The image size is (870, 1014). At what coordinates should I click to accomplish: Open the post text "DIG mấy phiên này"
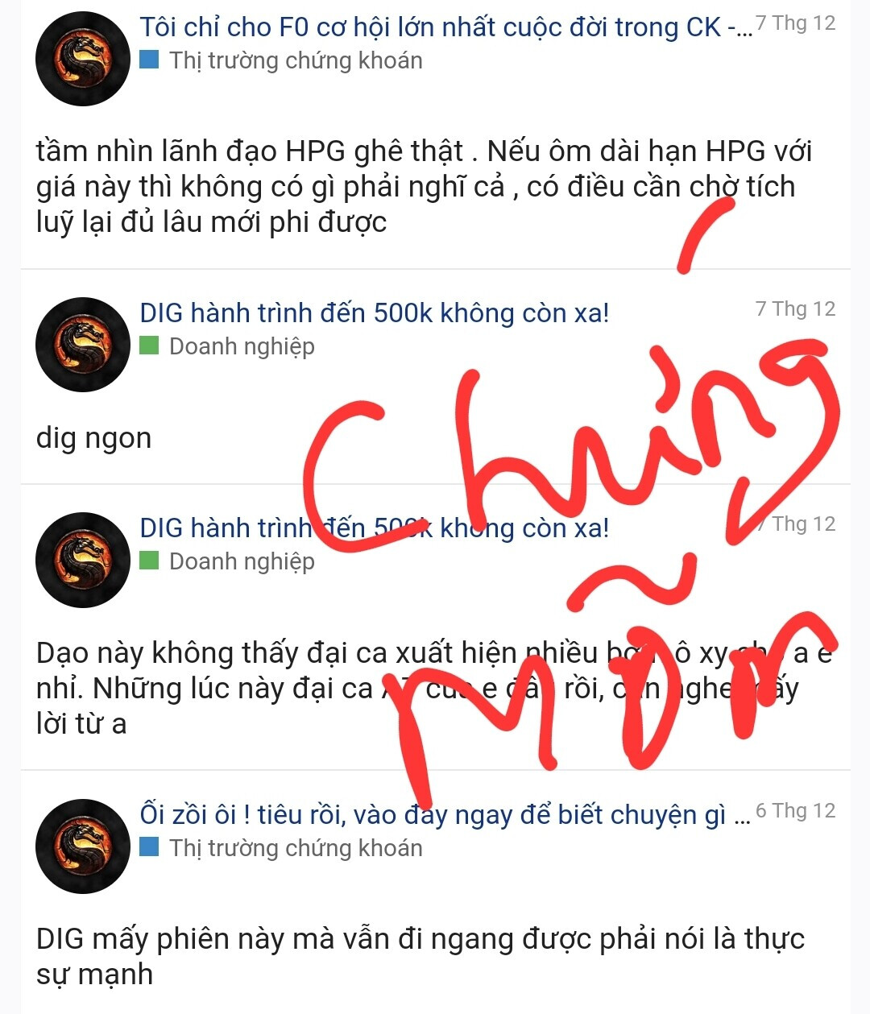[x=420, y=956]
